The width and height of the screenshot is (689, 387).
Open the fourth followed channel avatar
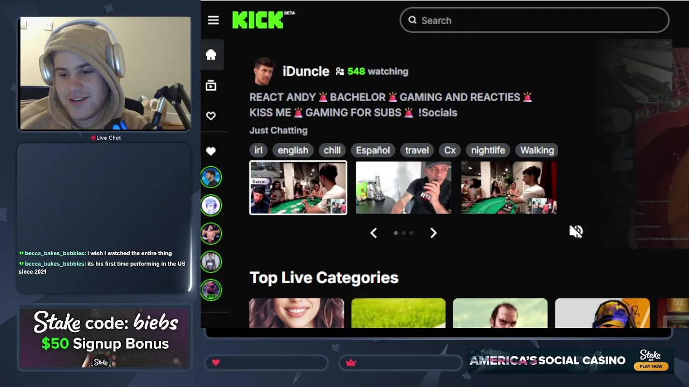point(211,262)
